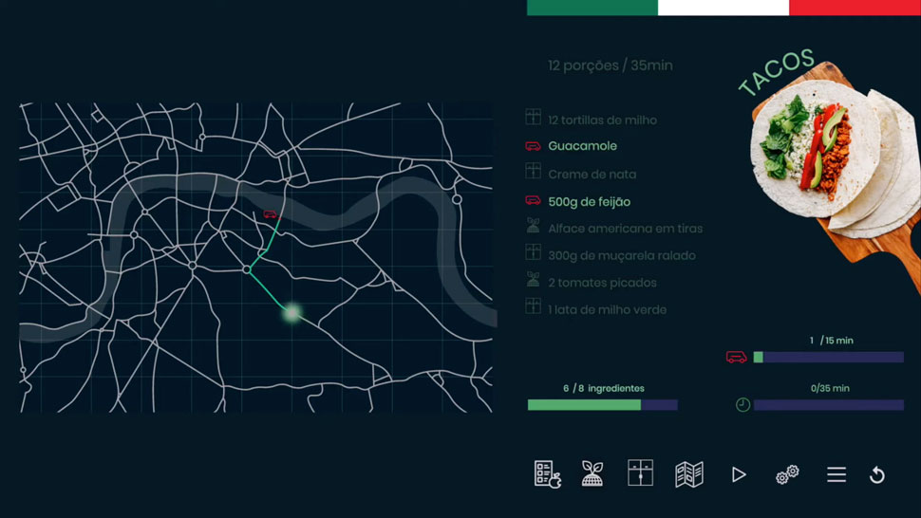
Task: Select the Guacamole ingredient
Action: [582, 146]
